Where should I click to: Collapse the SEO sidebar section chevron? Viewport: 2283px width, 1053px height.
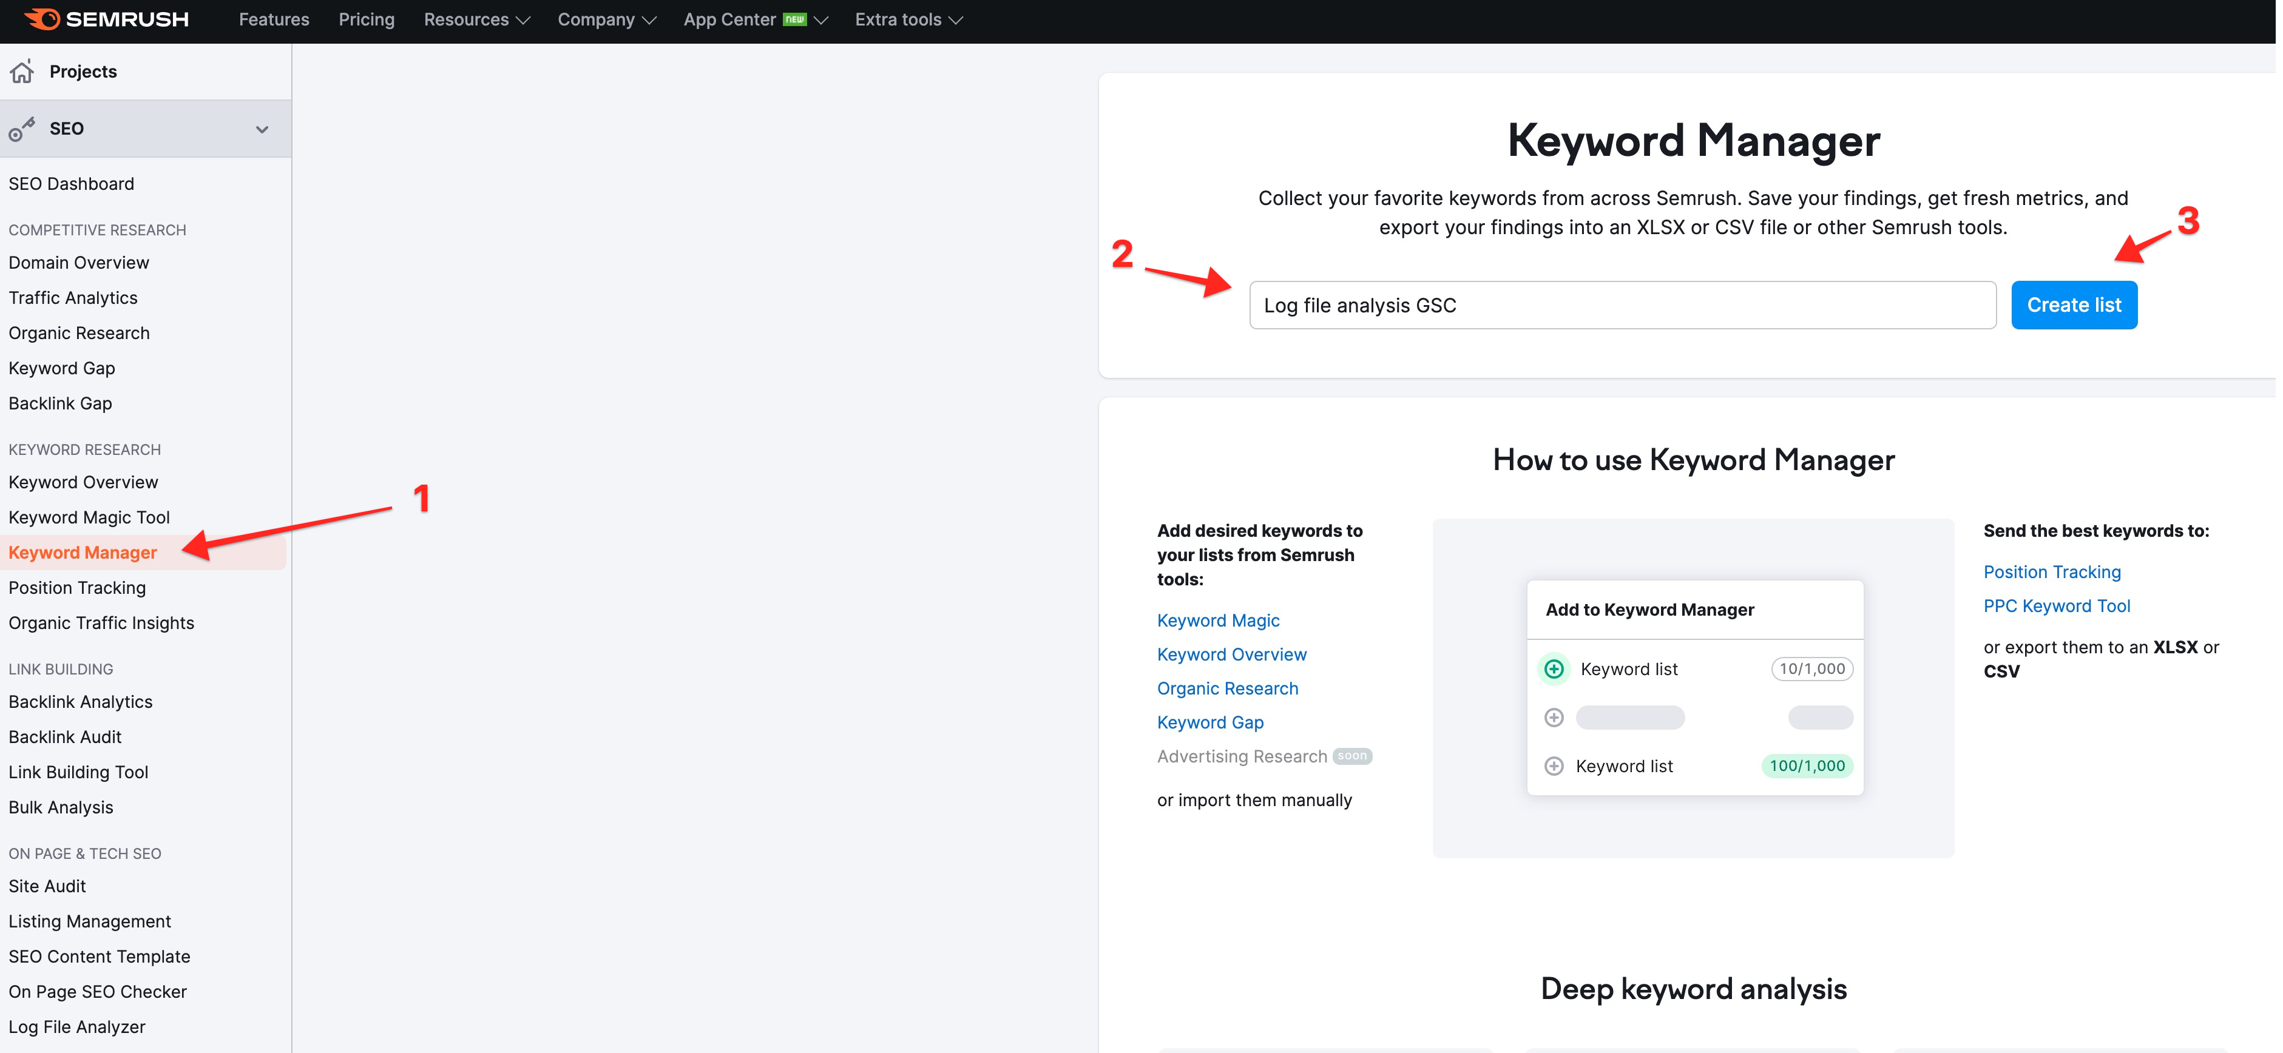(262, 129)
